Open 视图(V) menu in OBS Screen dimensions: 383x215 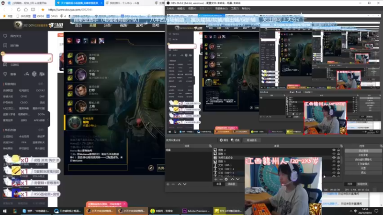pyautogui.click(x=192, y=9)
